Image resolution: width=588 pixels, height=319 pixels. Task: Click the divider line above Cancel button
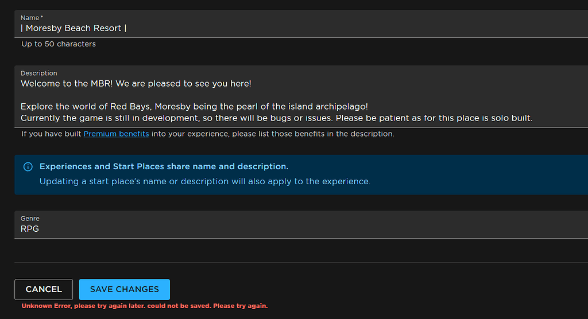tap(301, 263)
